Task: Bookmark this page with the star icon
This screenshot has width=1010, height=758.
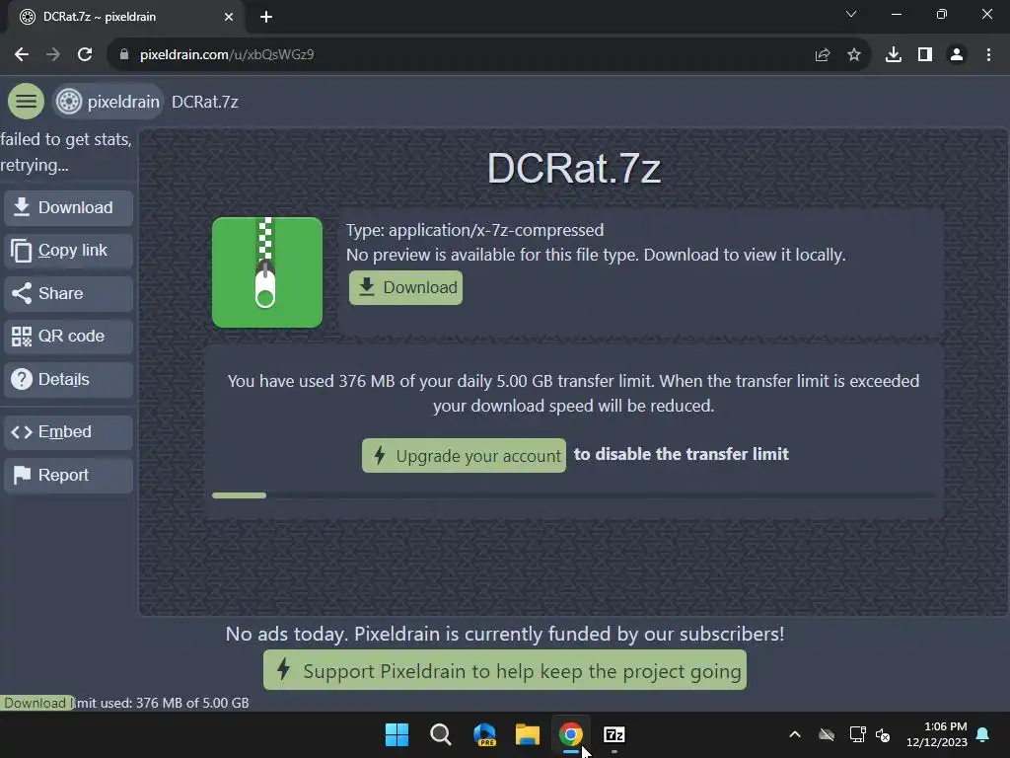Action: point(854,55)
